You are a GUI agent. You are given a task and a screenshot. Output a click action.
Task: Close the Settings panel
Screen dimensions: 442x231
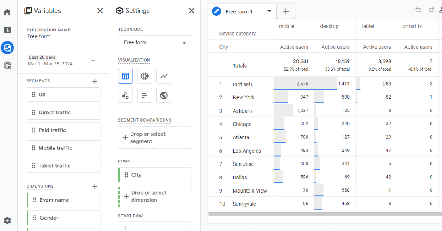(192, 11)
